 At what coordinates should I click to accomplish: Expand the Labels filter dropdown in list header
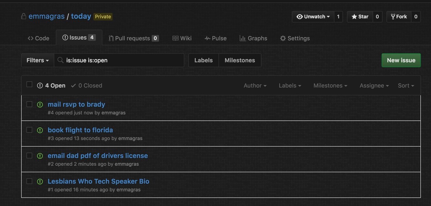[290, 85]
